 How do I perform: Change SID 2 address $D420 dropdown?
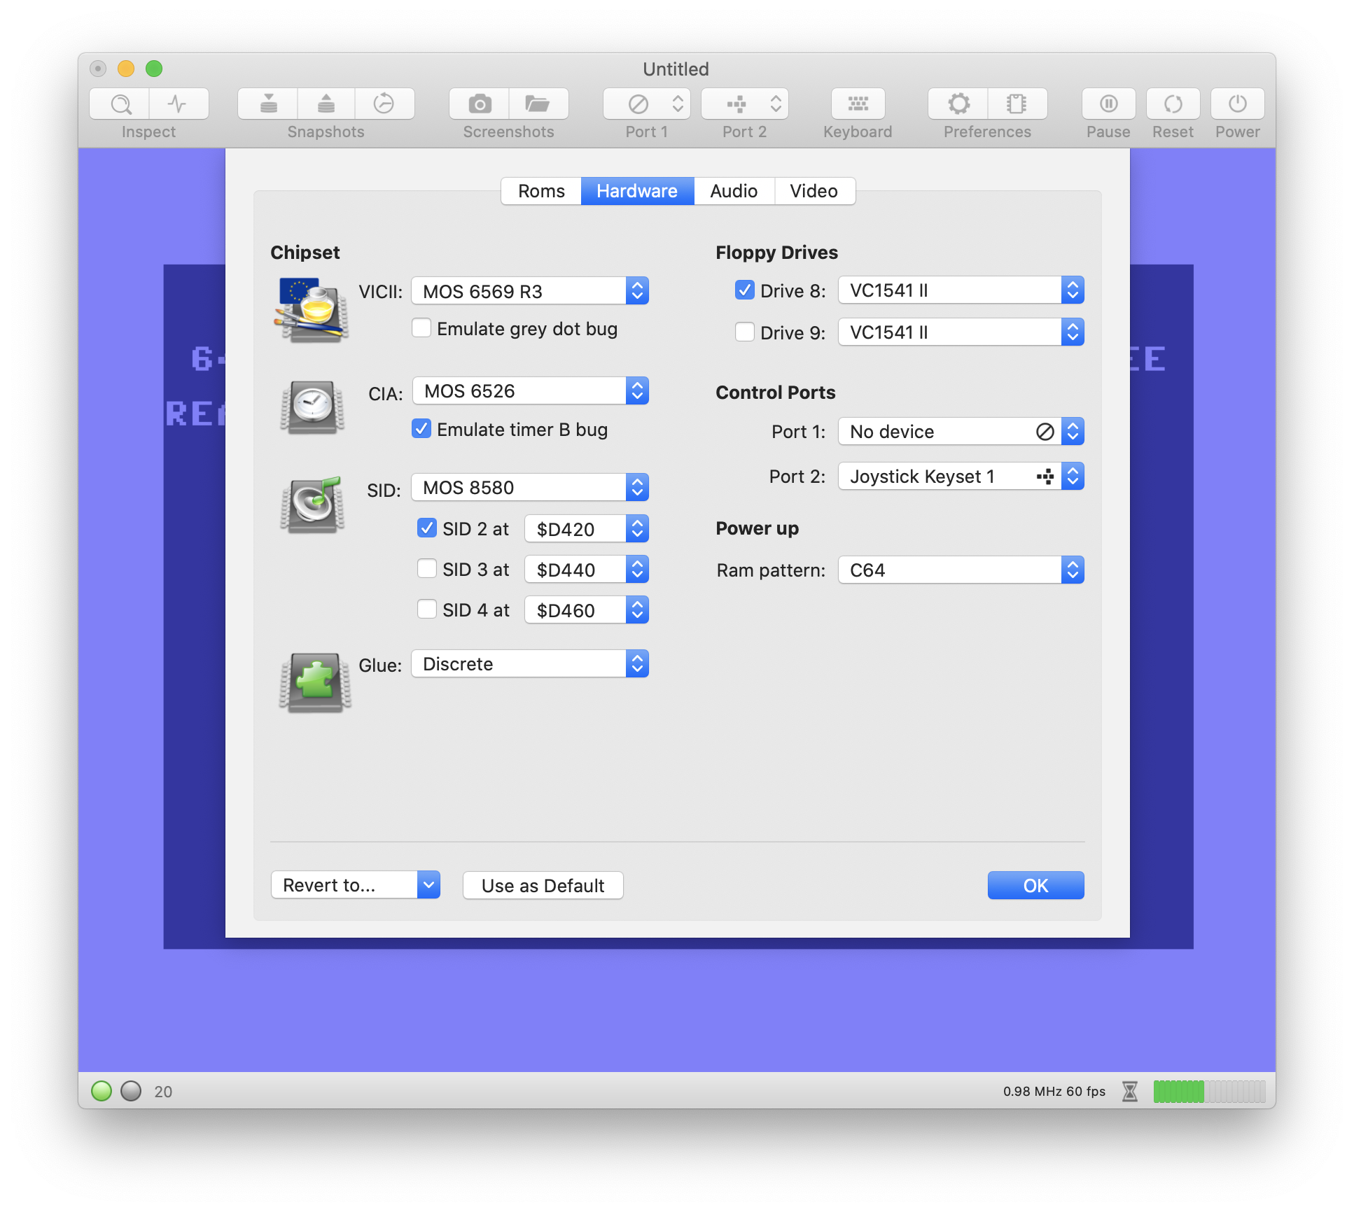pyautogui.click(x=587, y=529)
